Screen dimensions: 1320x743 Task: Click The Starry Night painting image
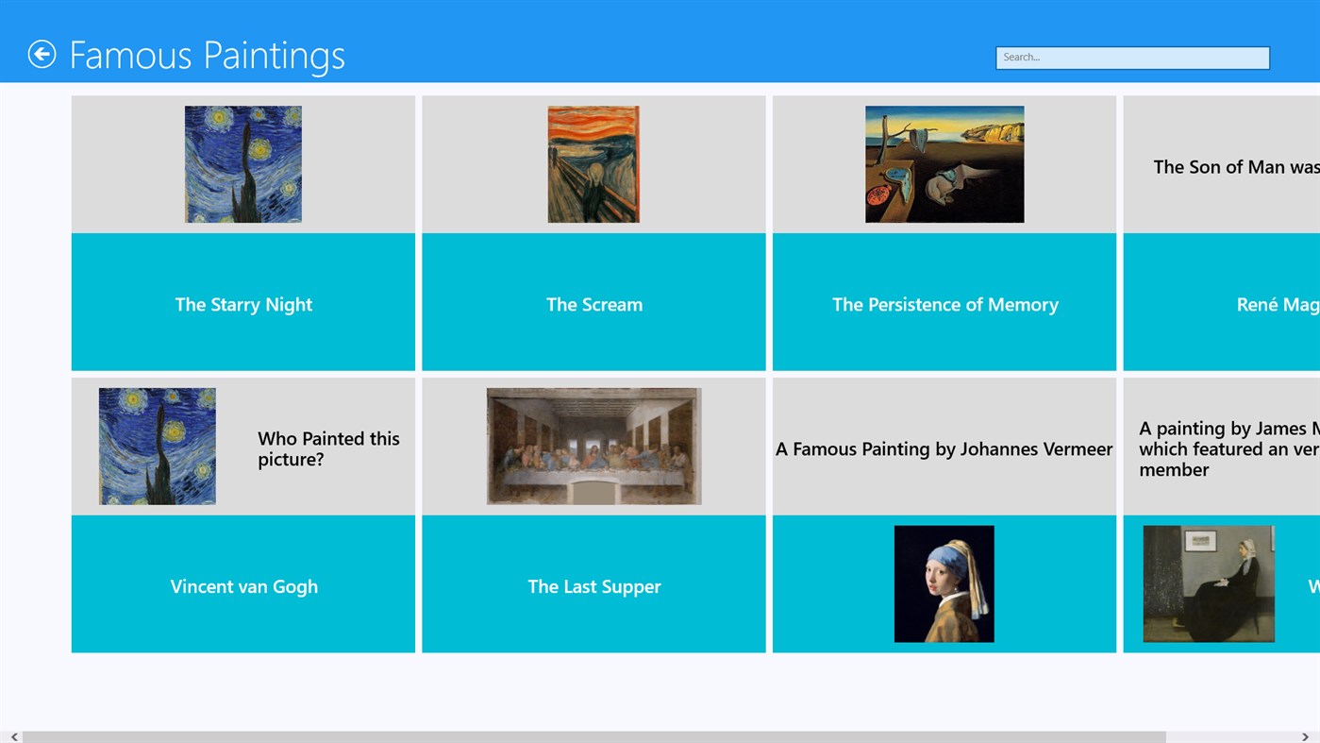point(242,163)
